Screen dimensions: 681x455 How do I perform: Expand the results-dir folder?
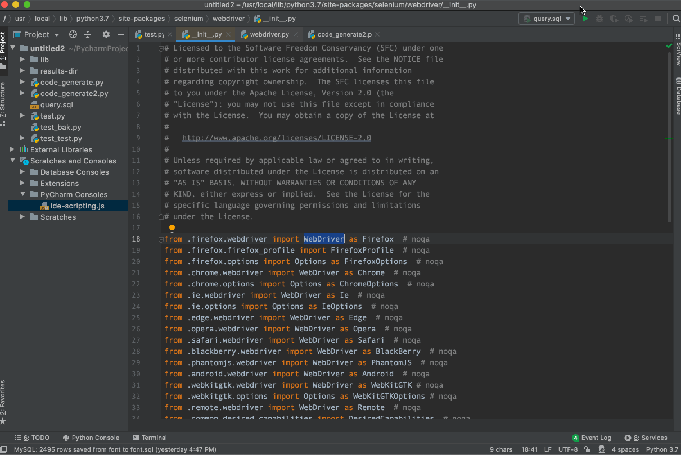coord(22,71)
